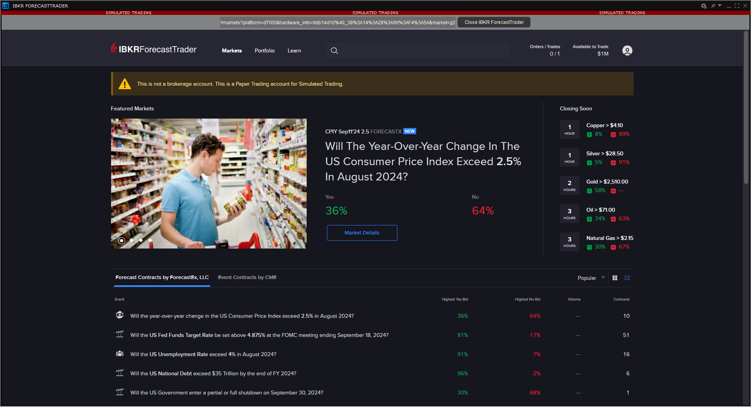Open Gold > $2,510.00 closing market
The image size is (751, 407).
(x=607, y=182)
